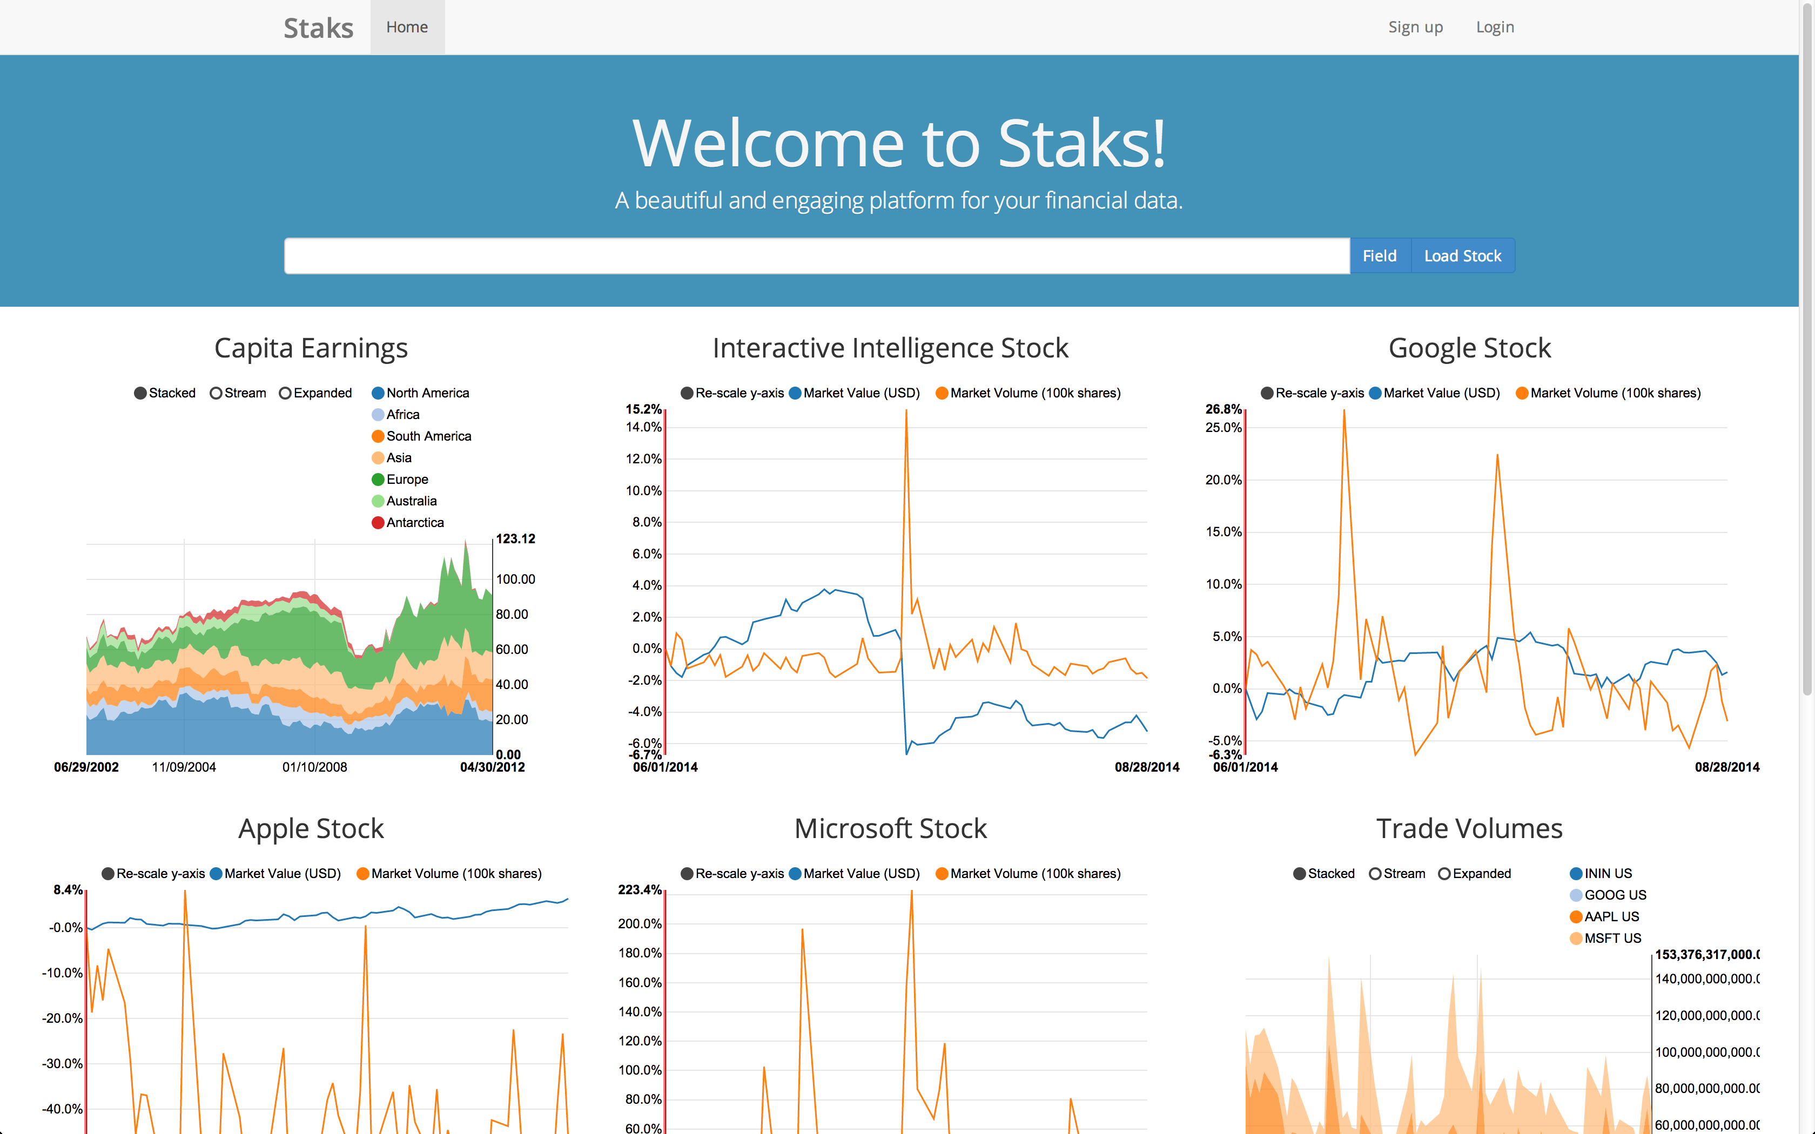The image size is (1815, 1134).
Task: Click the stock search input field
Action: (x=816, y=256)
